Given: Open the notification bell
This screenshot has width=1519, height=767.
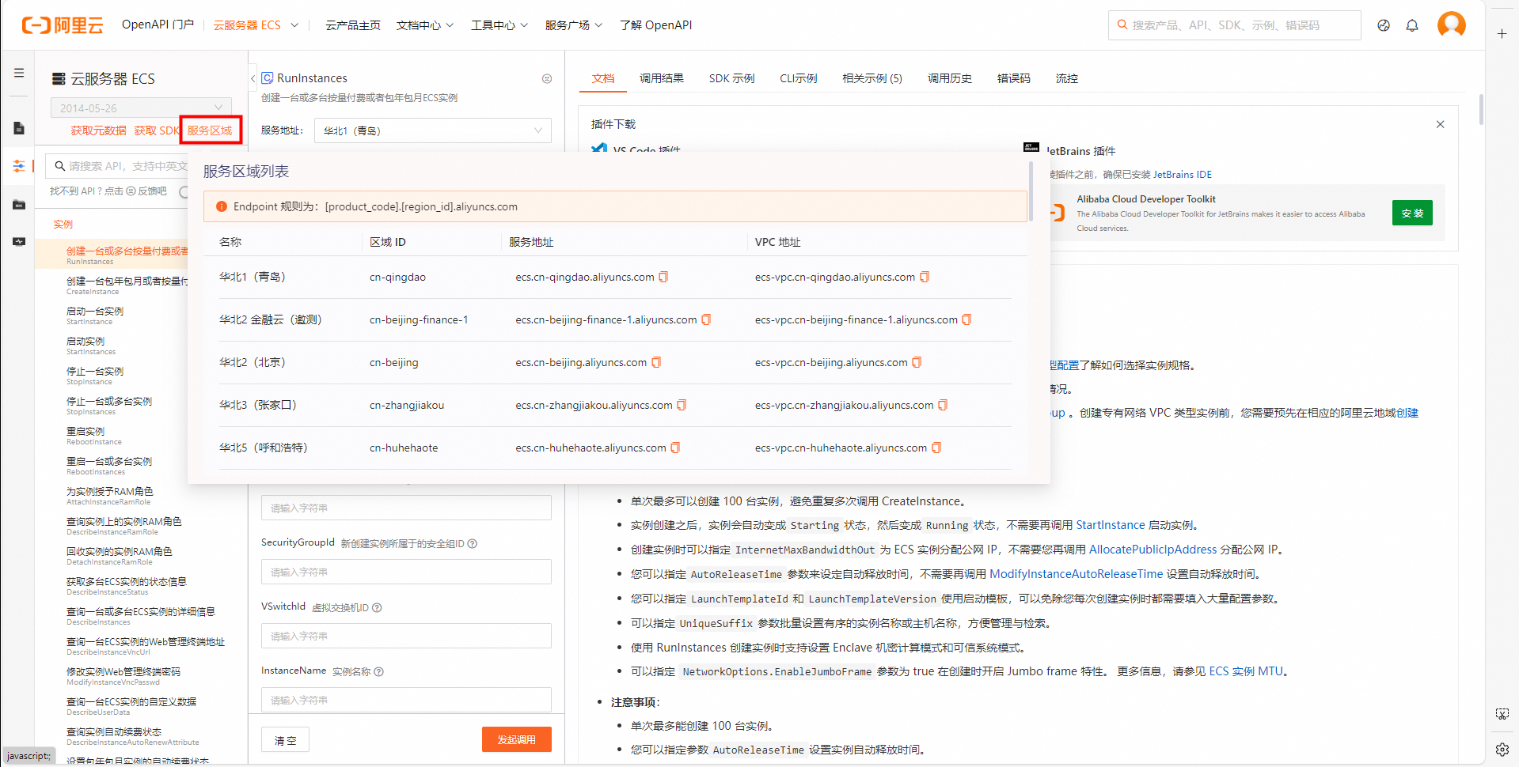Looking at the screenshot, I should coord(1412,25).
